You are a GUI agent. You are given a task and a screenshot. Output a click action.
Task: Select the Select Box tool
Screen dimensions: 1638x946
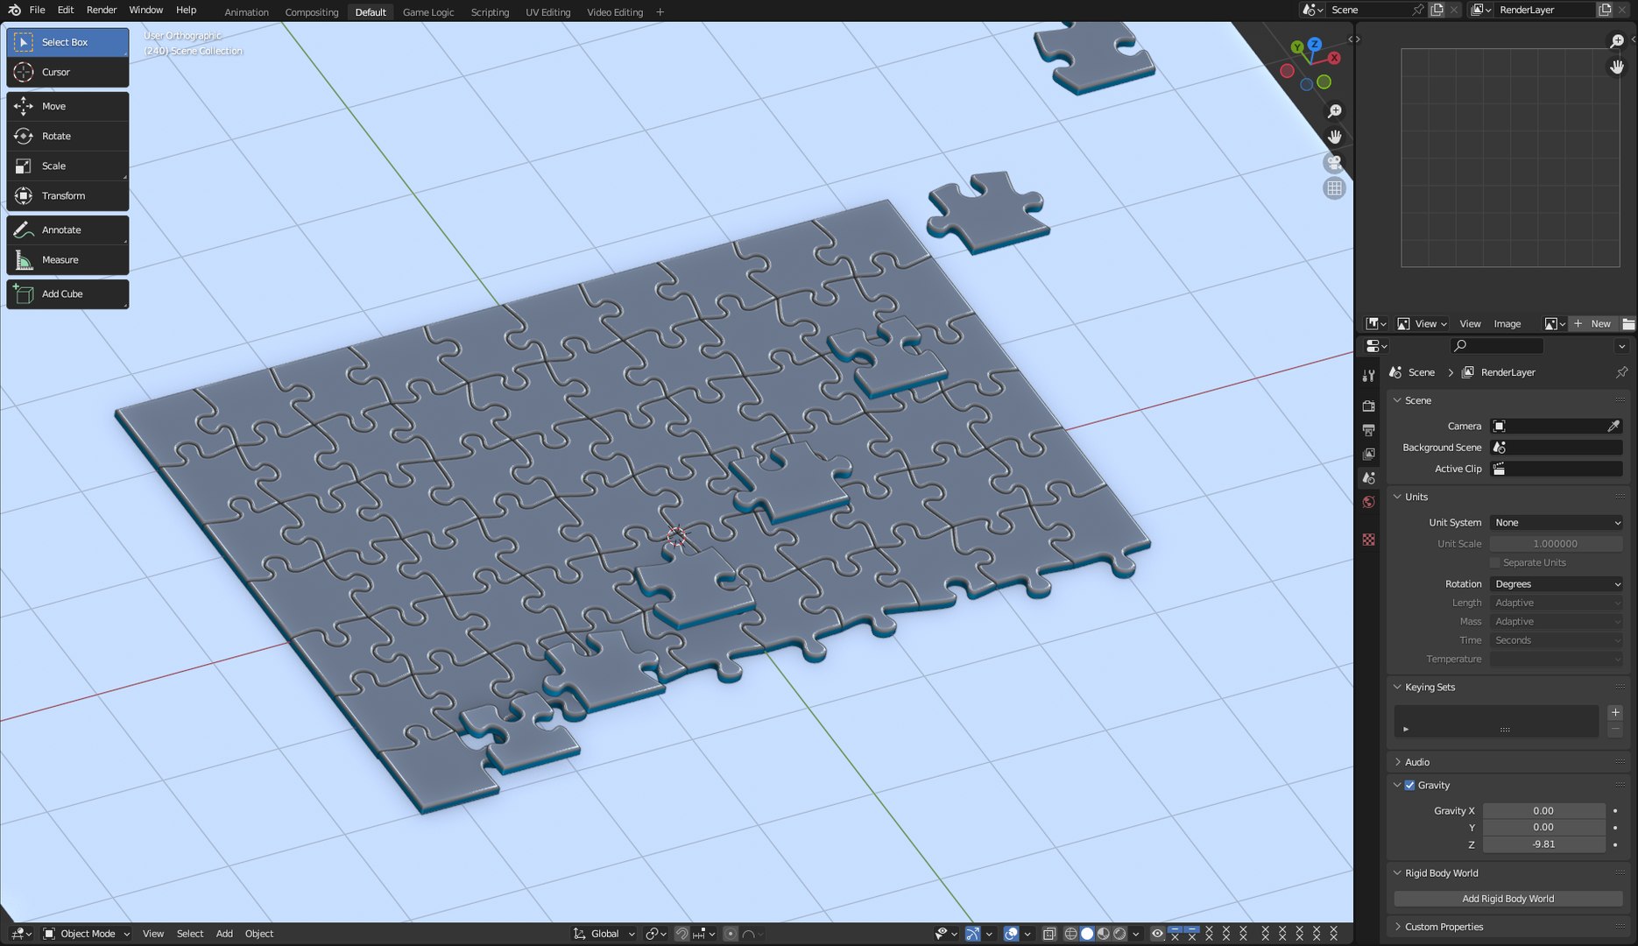[67, 42]
